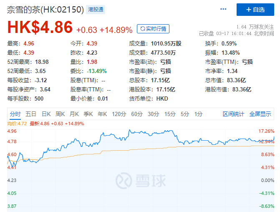Click the 港股通 tag
Viewport: 280px width, 212px height.
(96, 10)
